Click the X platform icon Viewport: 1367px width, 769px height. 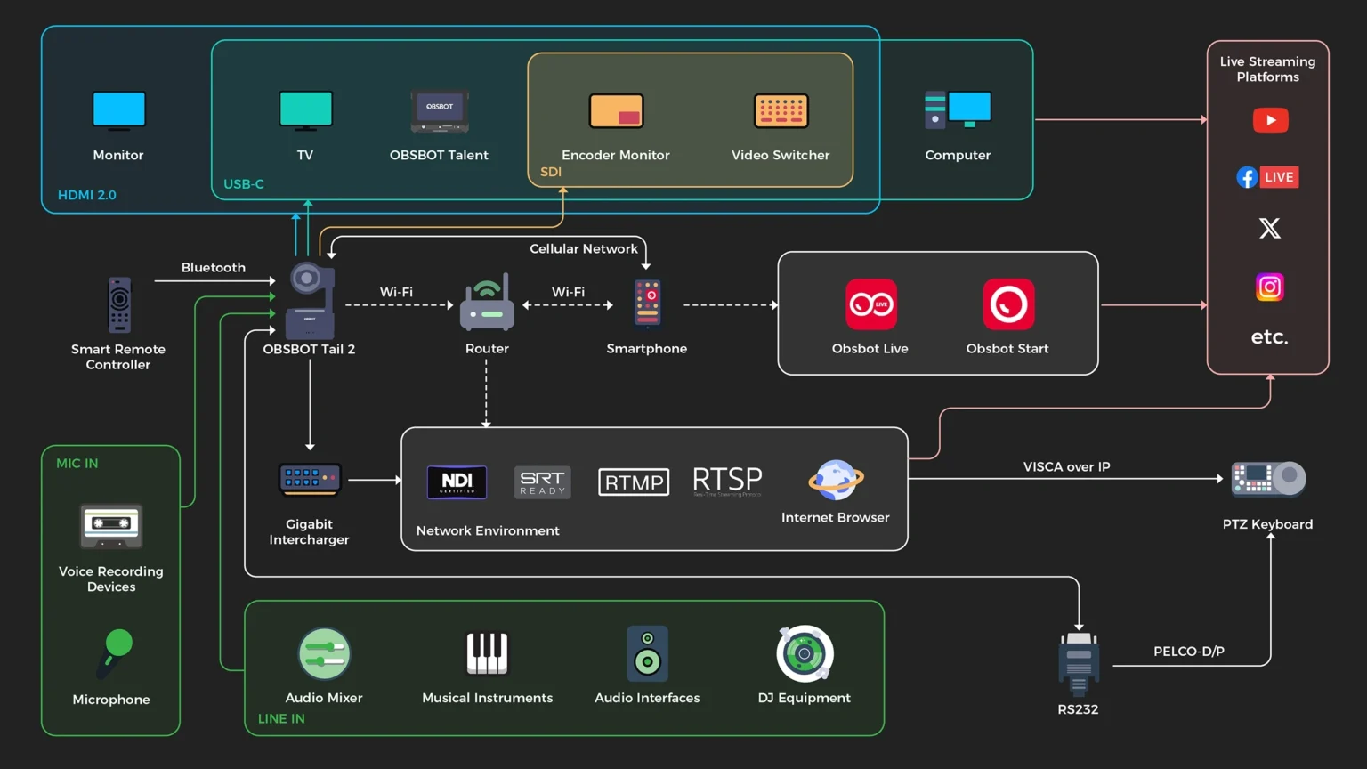coord(1270,229)
